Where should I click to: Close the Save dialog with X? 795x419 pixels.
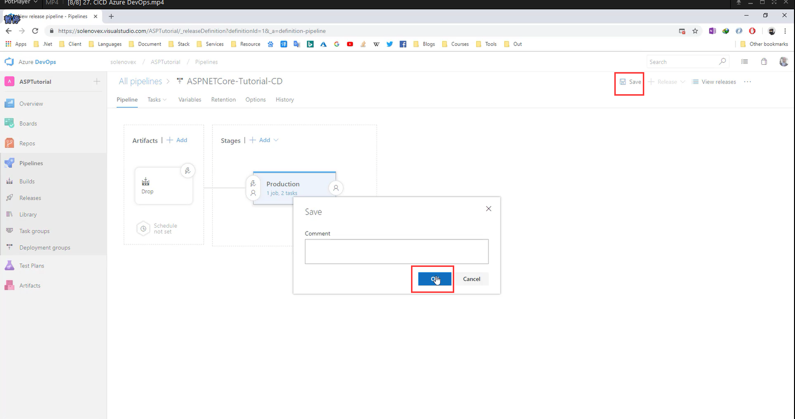[x=489, y=209]
